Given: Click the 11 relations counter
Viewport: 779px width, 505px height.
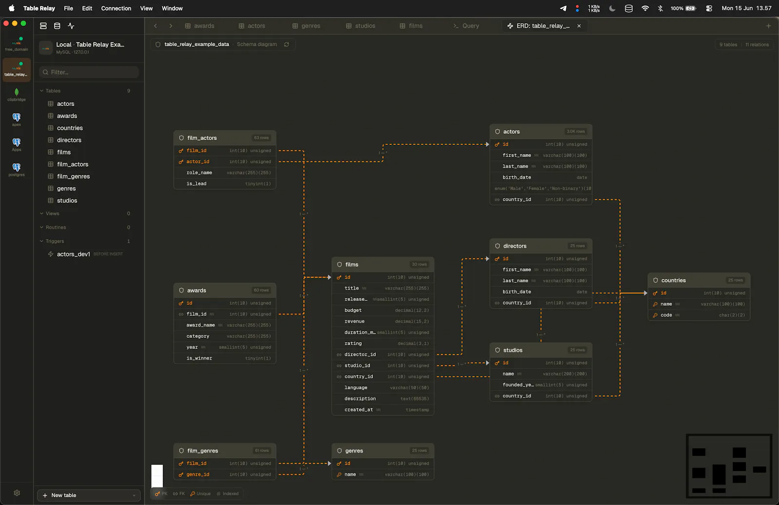Looking at the screenshot, I should 757,45.
